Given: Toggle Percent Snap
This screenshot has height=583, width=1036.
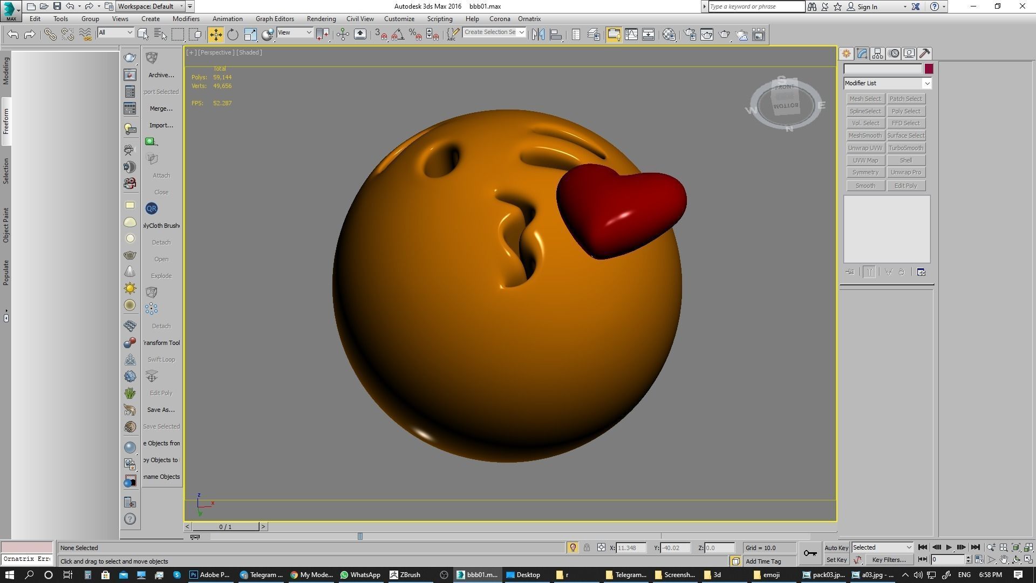Looking at the screenshot, I should point(415,35).
